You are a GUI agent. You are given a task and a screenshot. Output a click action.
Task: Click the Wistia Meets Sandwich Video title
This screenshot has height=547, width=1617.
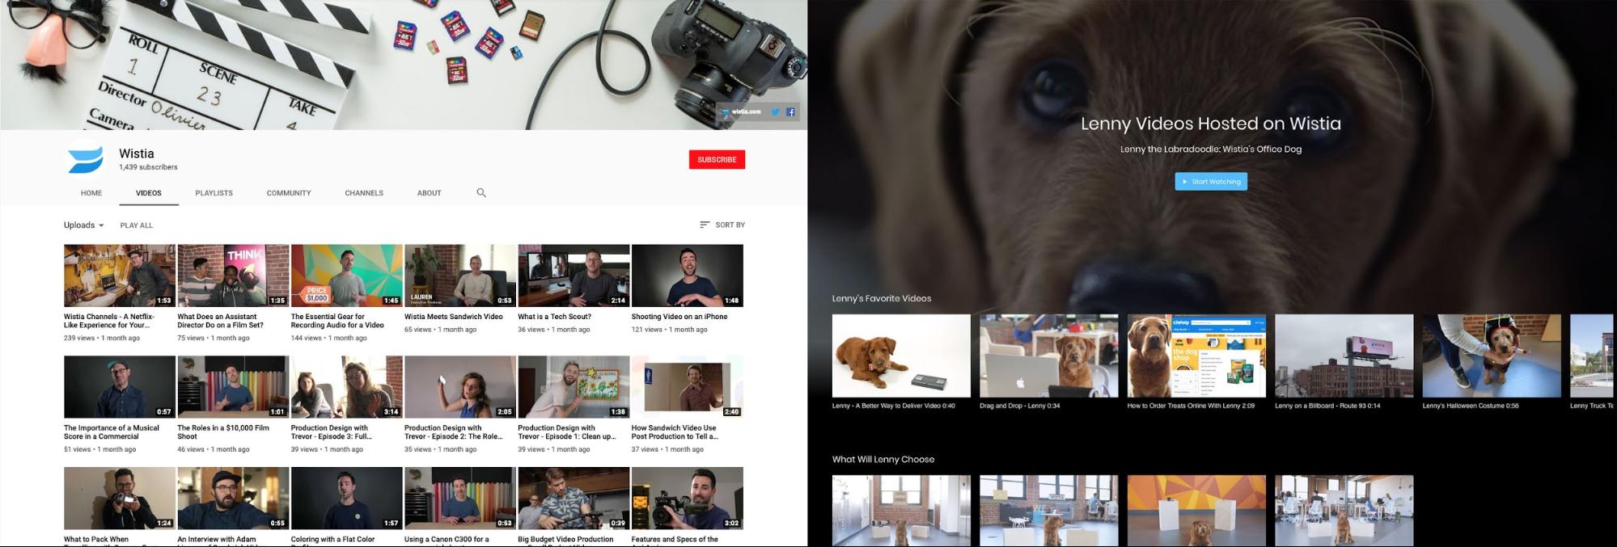[454, 317]
